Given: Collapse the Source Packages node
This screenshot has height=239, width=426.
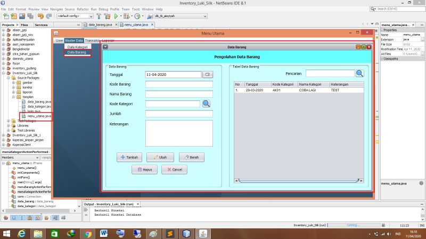Looking at the screenshot, I should pyautogui.click(x=9, y=78).
